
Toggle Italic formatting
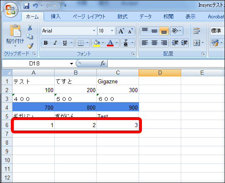coord(55,43)
